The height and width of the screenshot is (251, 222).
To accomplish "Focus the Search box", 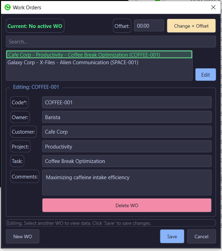I will (x=110, y=42).
